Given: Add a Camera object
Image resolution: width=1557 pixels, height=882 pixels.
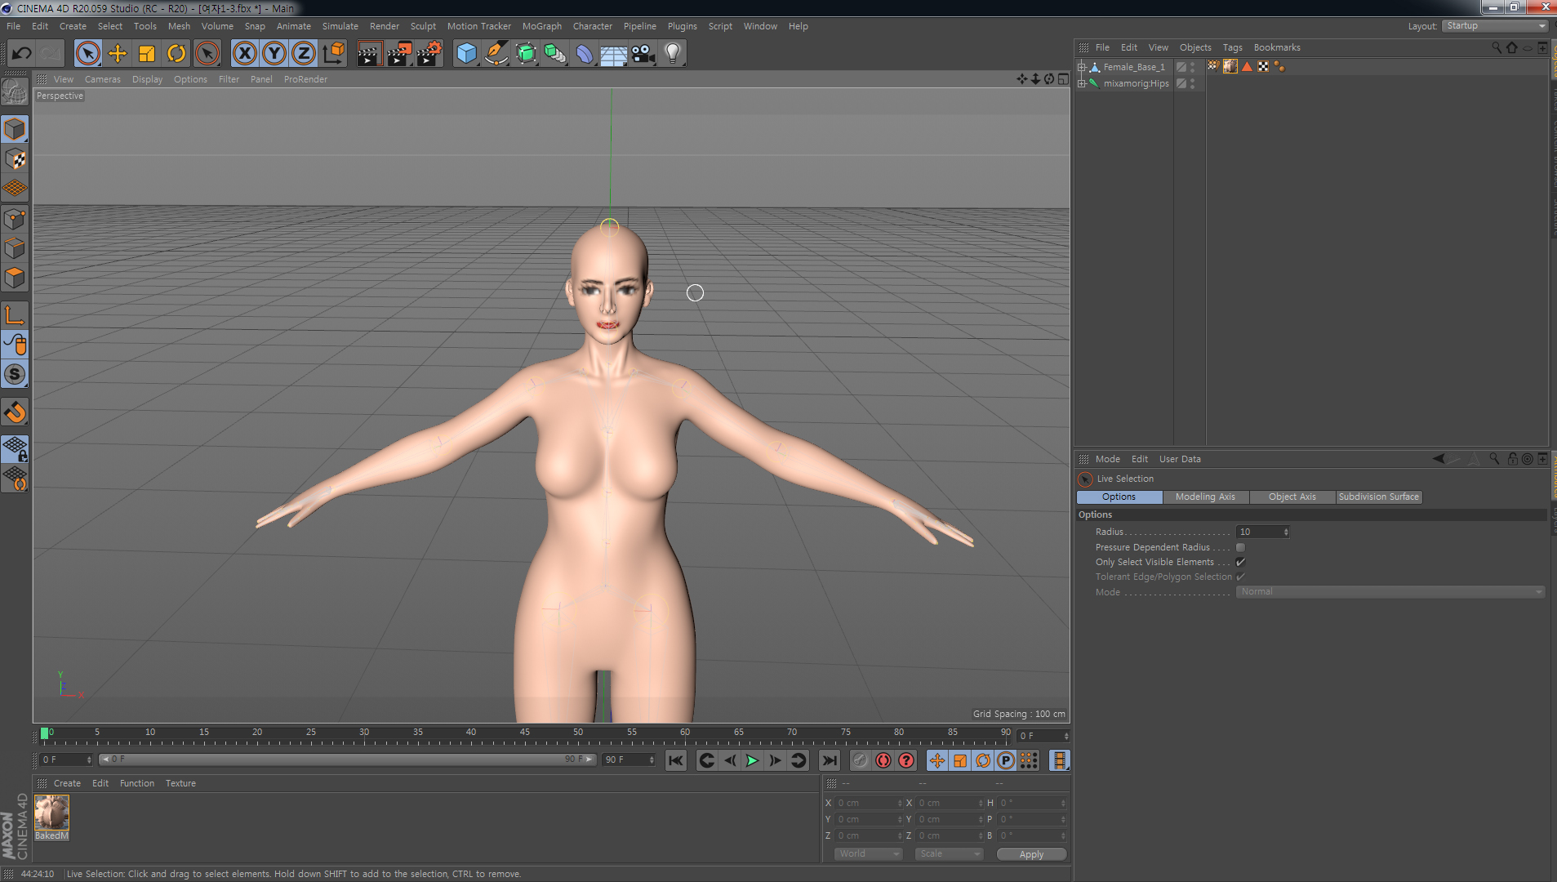Looking at the screenshot, I should coord(643,54).
